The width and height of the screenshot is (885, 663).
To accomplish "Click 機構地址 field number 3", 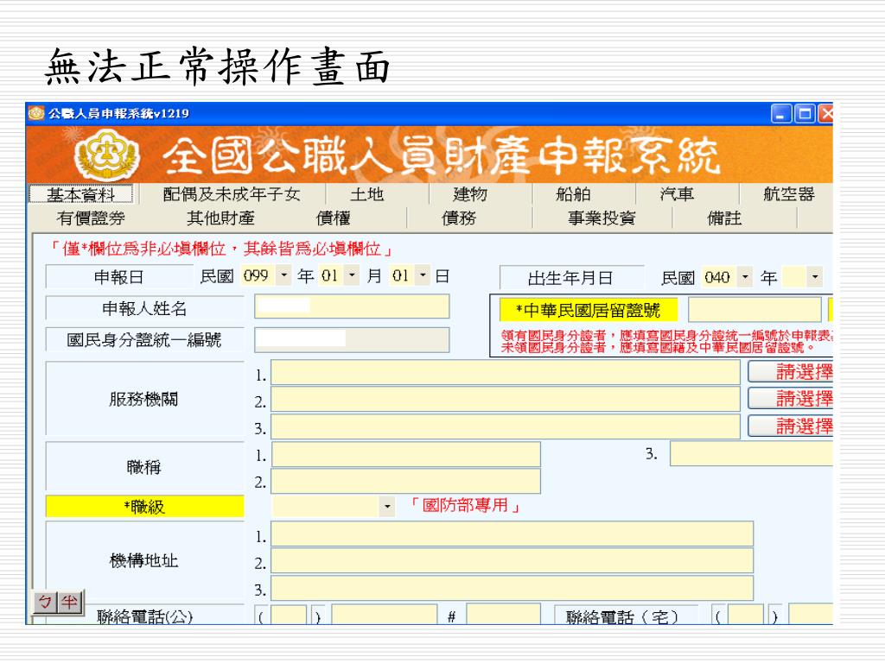I will click(512, 588).
